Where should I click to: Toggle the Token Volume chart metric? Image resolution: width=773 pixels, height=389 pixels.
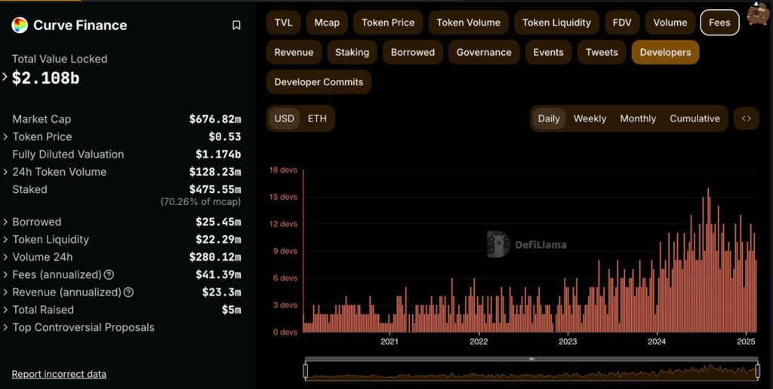pyautogui.click(x=468, y=23)
